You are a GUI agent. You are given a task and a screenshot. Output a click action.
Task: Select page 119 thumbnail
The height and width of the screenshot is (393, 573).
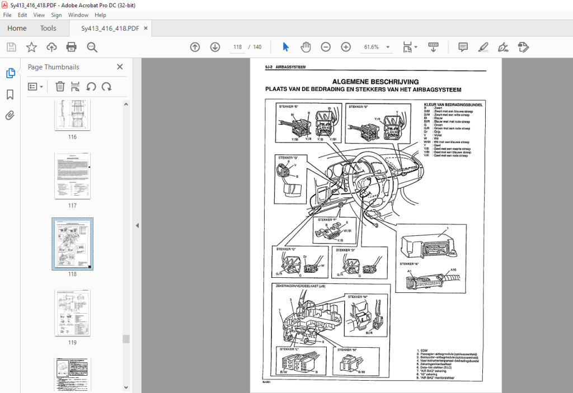tap(72, 312)
